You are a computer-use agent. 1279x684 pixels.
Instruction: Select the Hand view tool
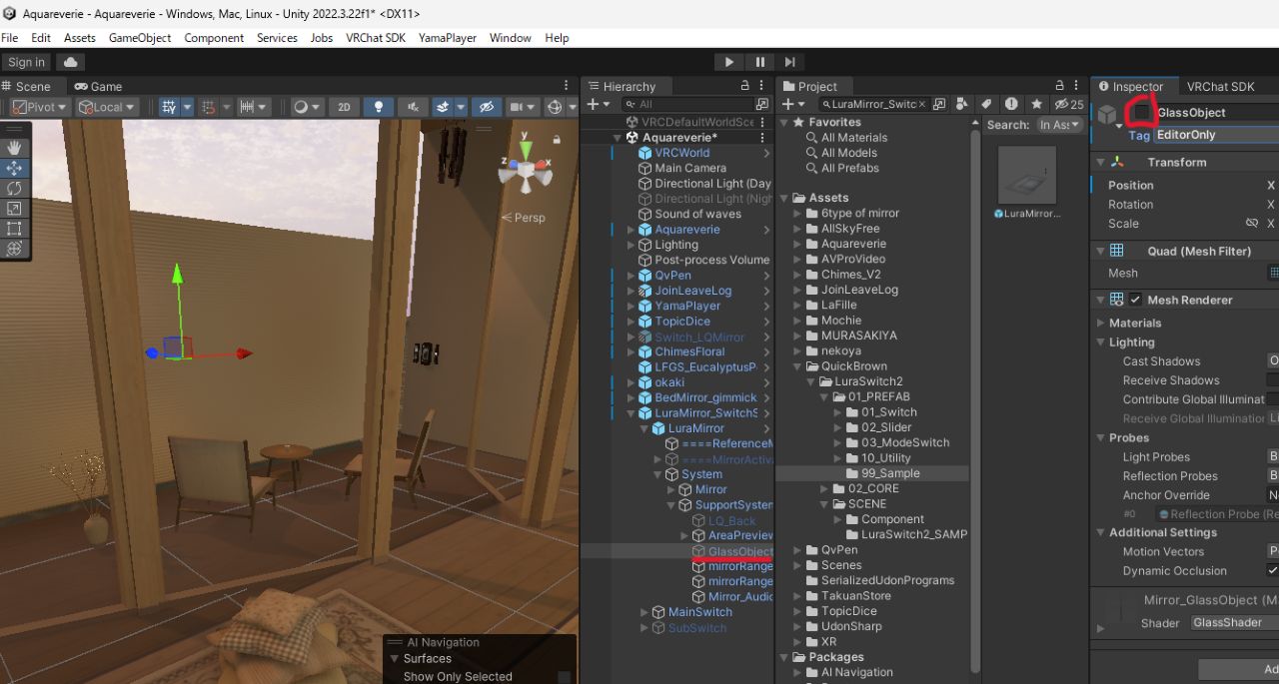click(x=14, y=148)
